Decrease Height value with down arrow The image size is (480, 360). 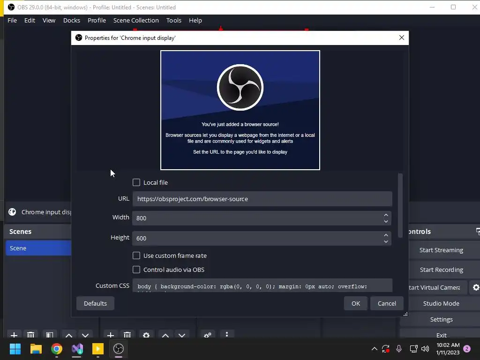click(x=386, y=241)
